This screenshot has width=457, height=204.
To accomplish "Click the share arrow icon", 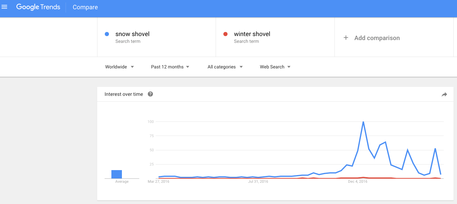I will 444,95.
